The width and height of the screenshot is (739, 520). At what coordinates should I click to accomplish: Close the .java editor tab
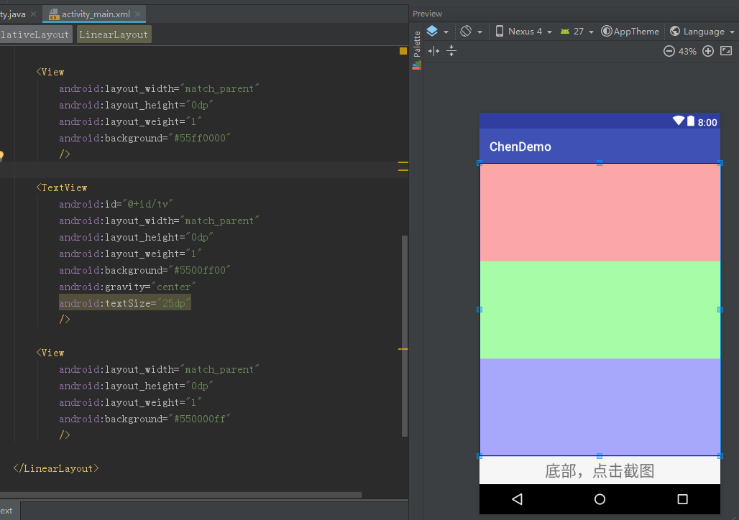[x=33, y=14]
